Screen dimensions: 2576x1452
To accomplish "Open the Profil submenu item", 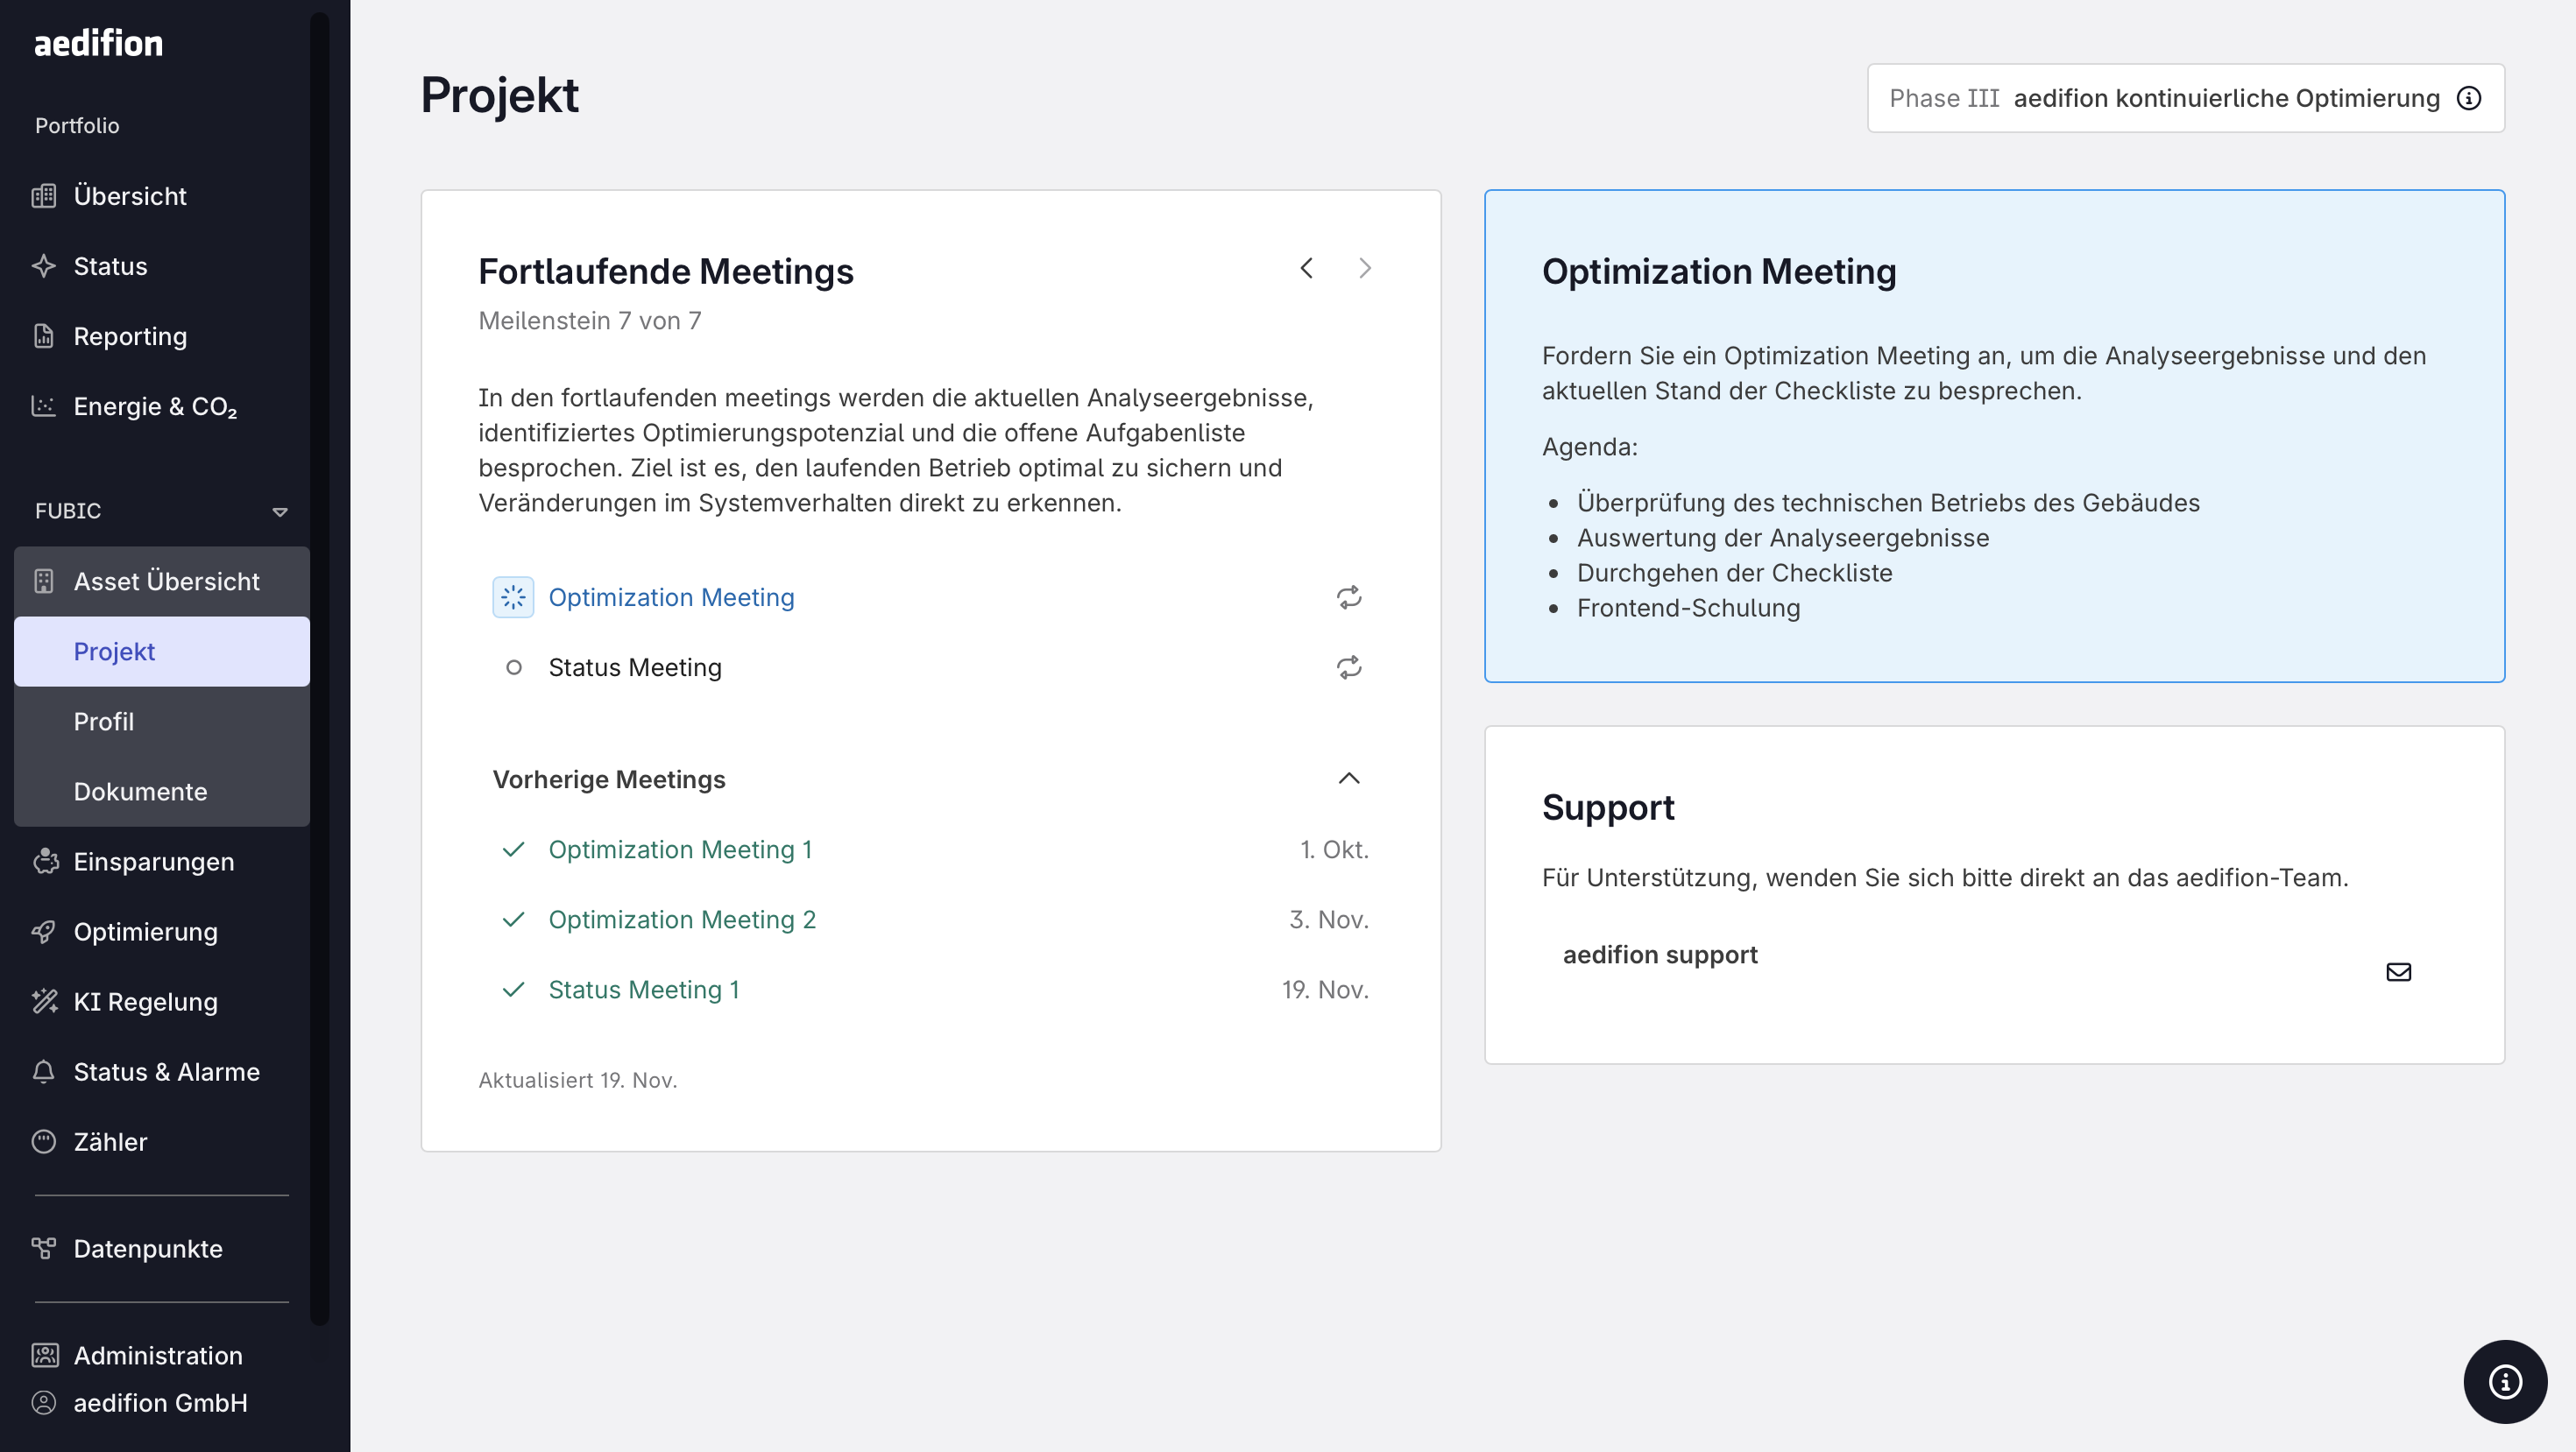I will (103, 722).
